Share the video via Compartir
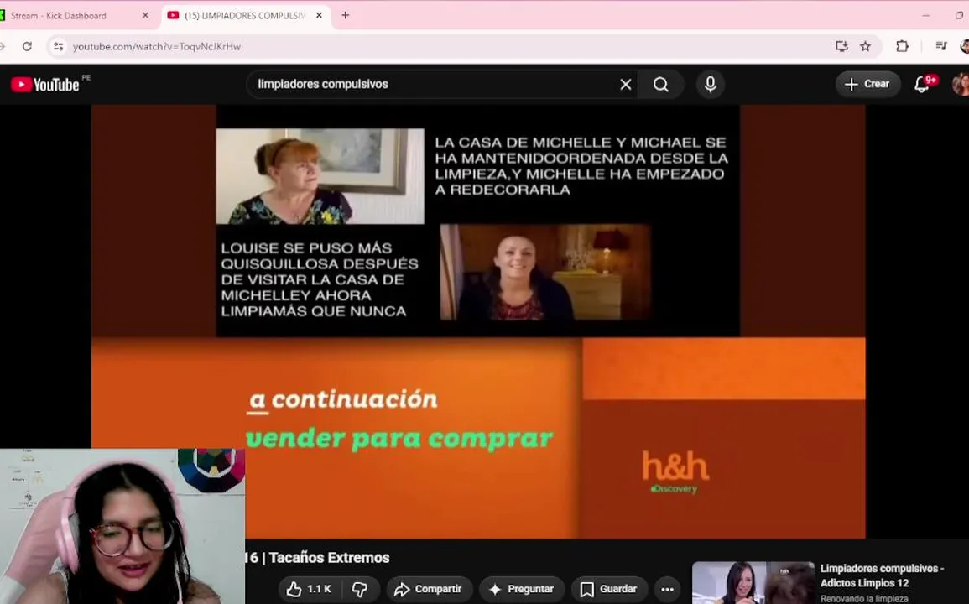Viewport: 969px width, 604px height. (430, 589)
